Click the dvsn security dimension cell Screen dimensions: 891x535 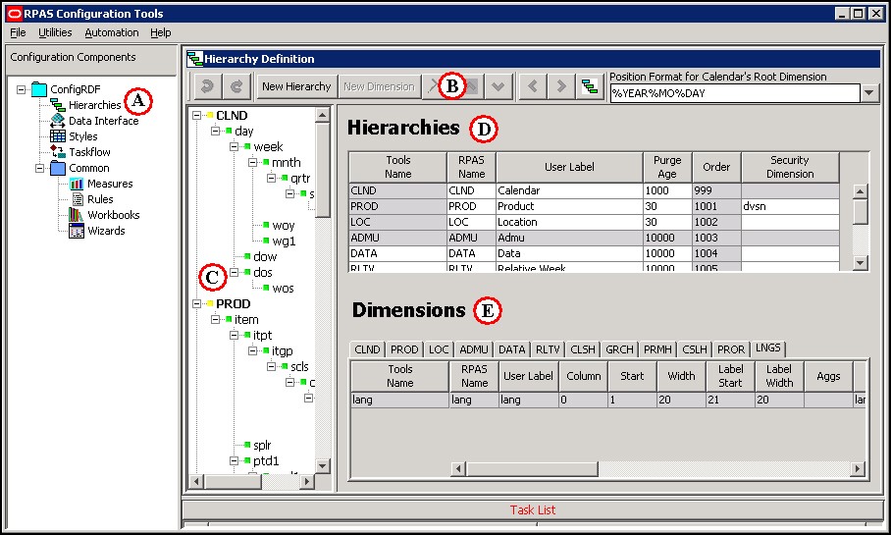790,206
